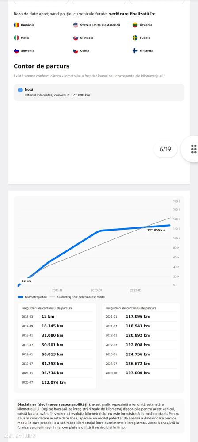The height and width of the screenshot is (442, 198).
Task: Click the United States flag icon
Action: pyautogui.click(x=76, y=25)
